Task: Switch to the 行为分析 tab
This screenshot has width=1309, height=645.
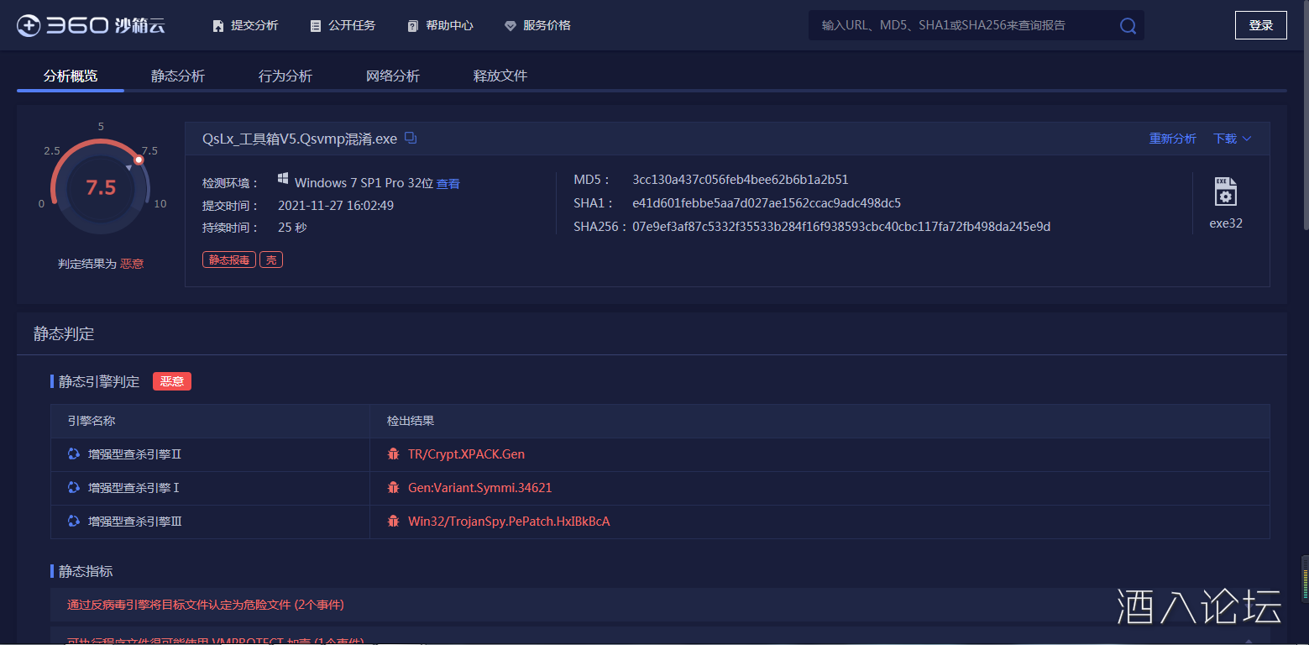Action: pos(285,76)
